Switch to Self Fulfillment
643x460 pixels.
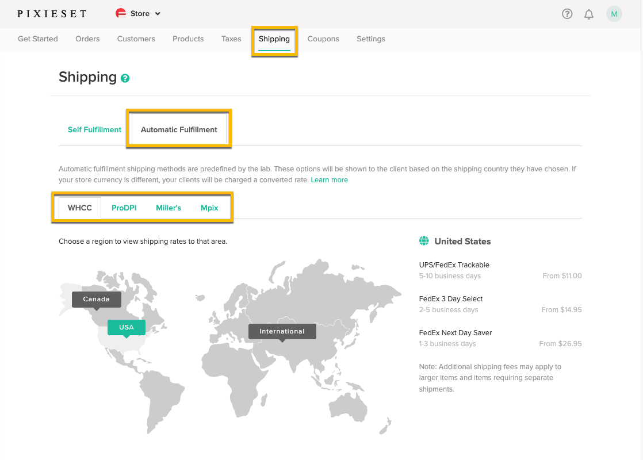94,129
